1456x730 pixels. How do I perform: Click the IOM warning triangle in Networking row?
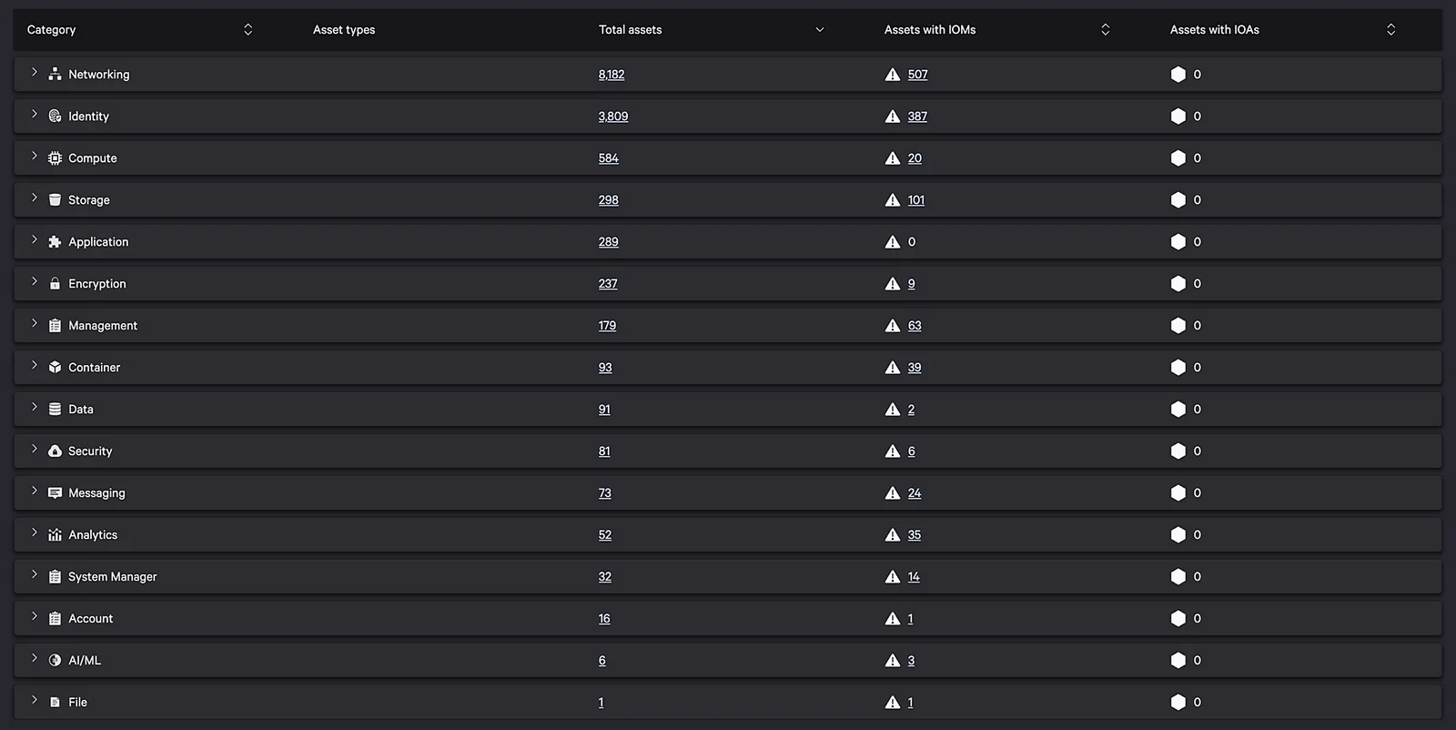893,75
